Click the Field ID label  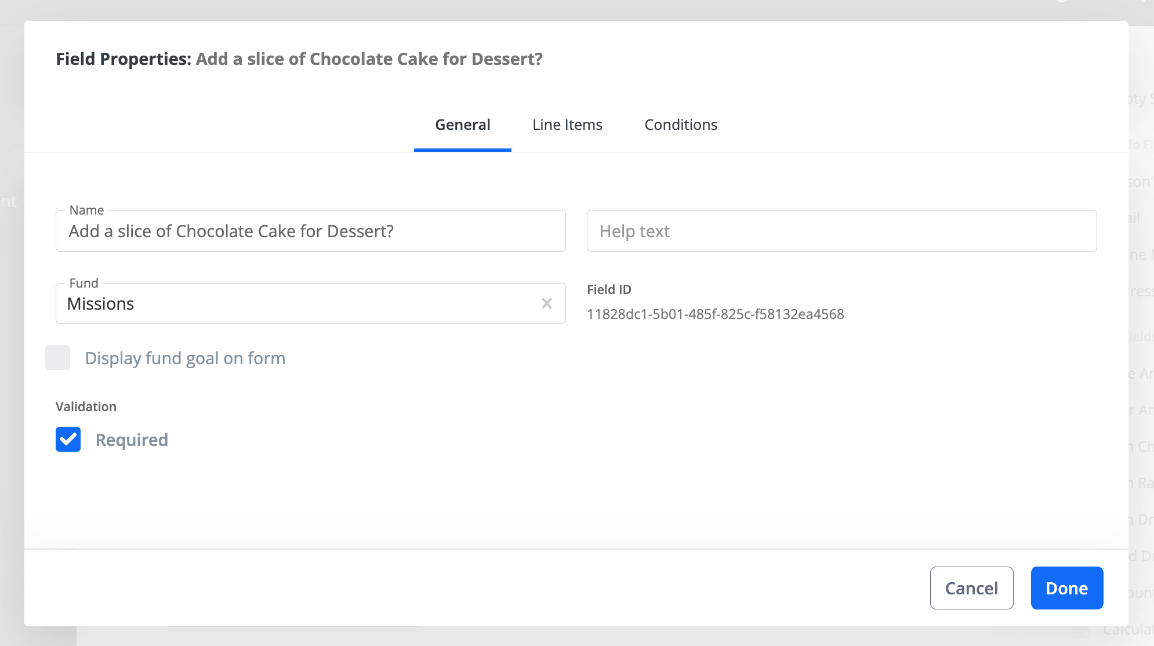pyautogui.click(x=608, y=289)
